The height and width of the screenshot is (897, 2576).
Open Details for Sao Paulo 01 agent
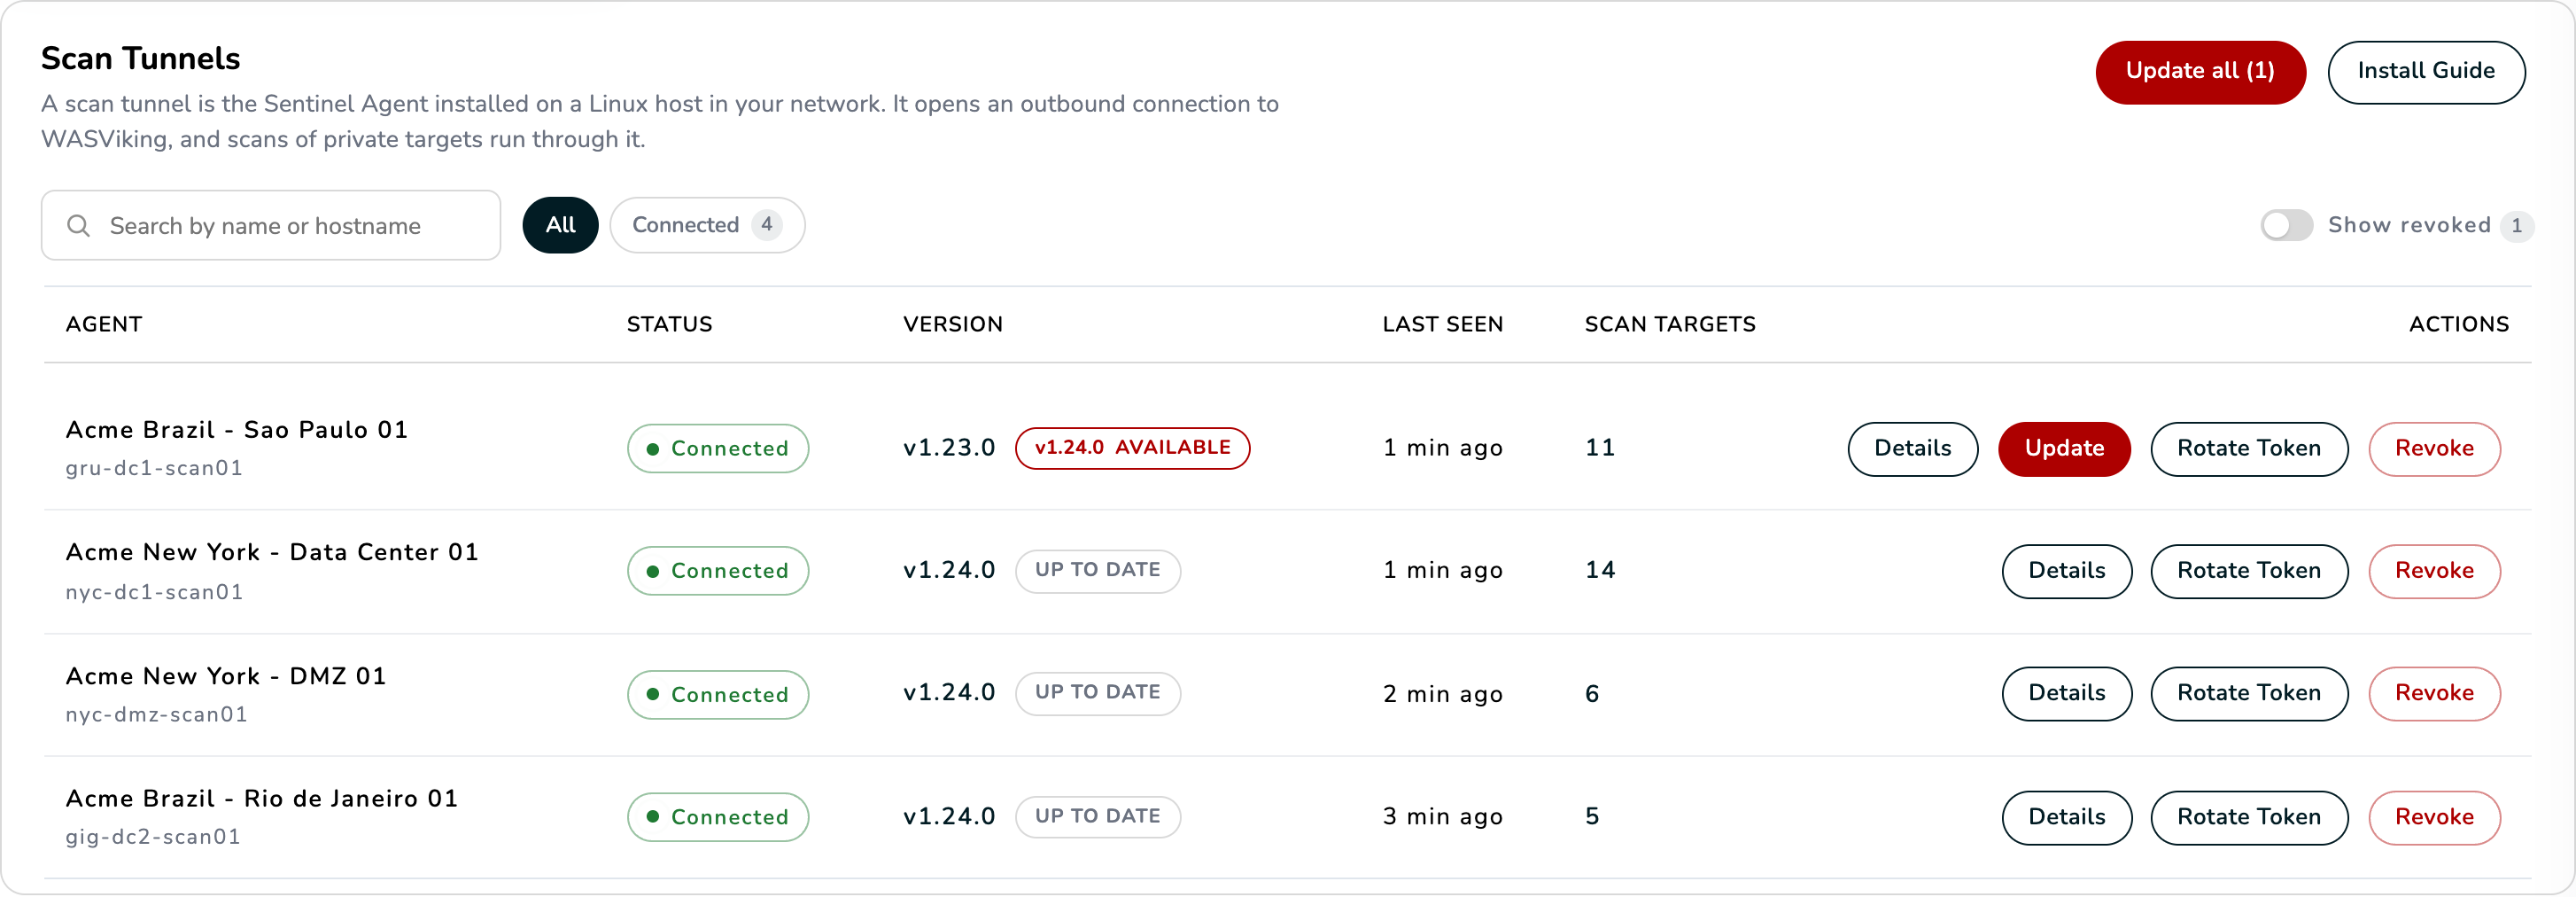1912,448
